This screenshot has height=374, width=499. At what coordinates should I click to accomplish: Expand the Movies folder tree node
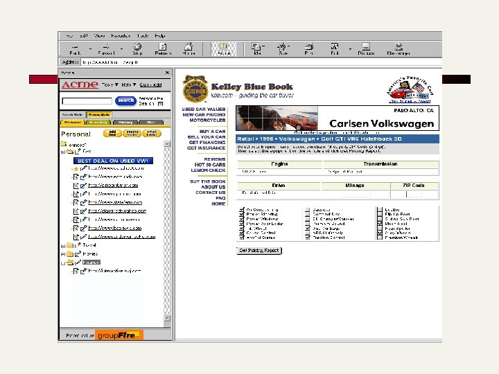tap(63, 254)
